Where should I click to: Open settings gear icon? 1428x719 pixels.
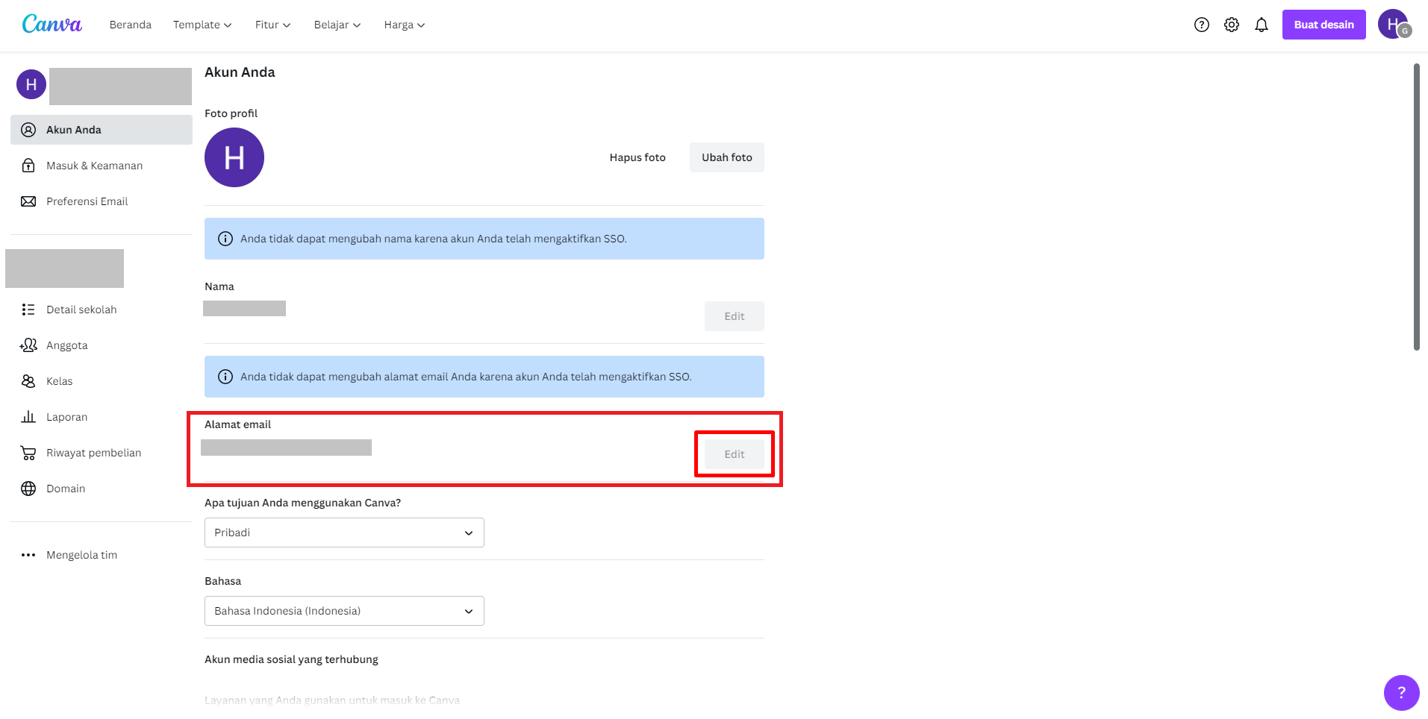tap(1231, 25)
